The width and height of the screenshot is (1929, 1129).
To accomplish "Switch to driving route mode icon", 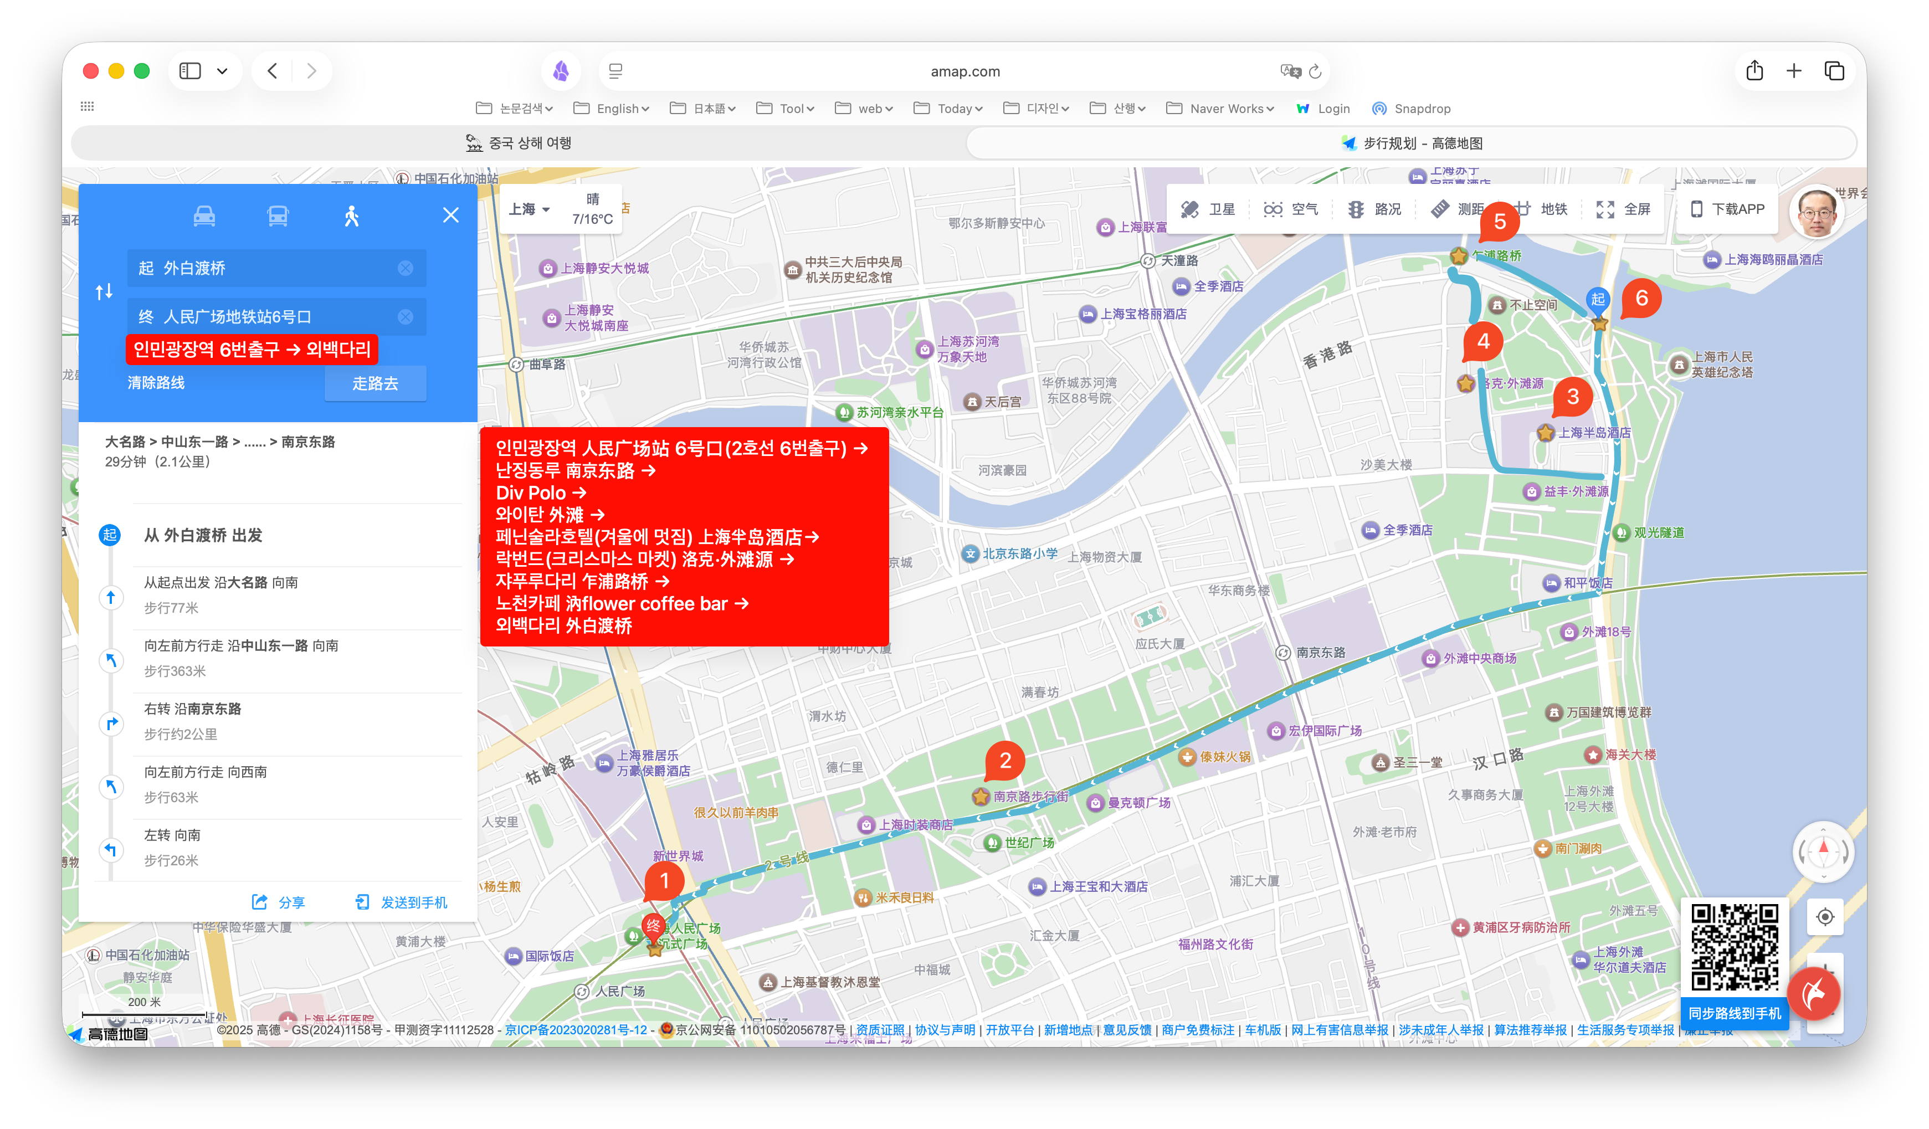I will tap(204, 216).
